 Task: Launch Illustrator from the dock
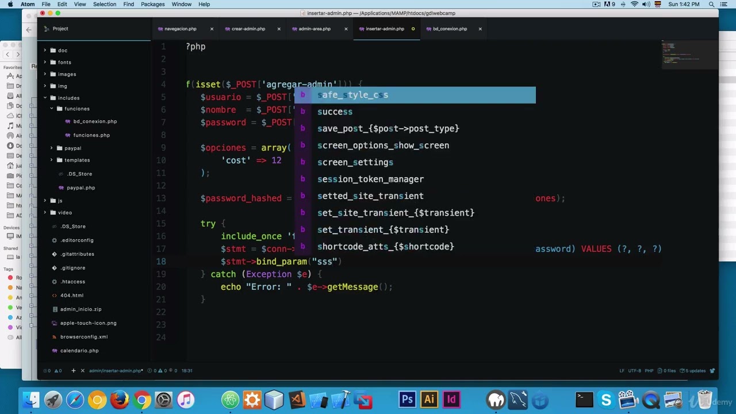click(429, 400)
